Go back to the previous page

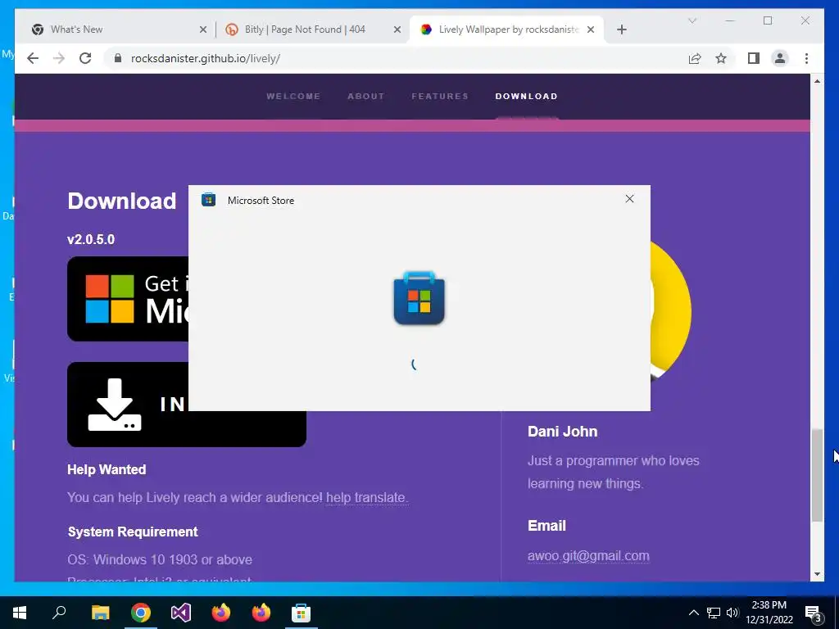click(x=33, y=58)
